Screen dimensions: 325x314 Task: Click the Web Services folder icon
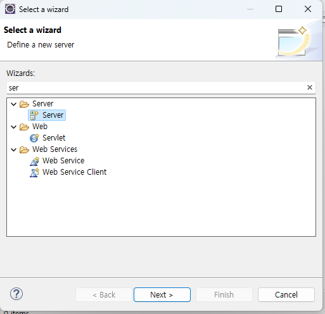click(24, 149)
